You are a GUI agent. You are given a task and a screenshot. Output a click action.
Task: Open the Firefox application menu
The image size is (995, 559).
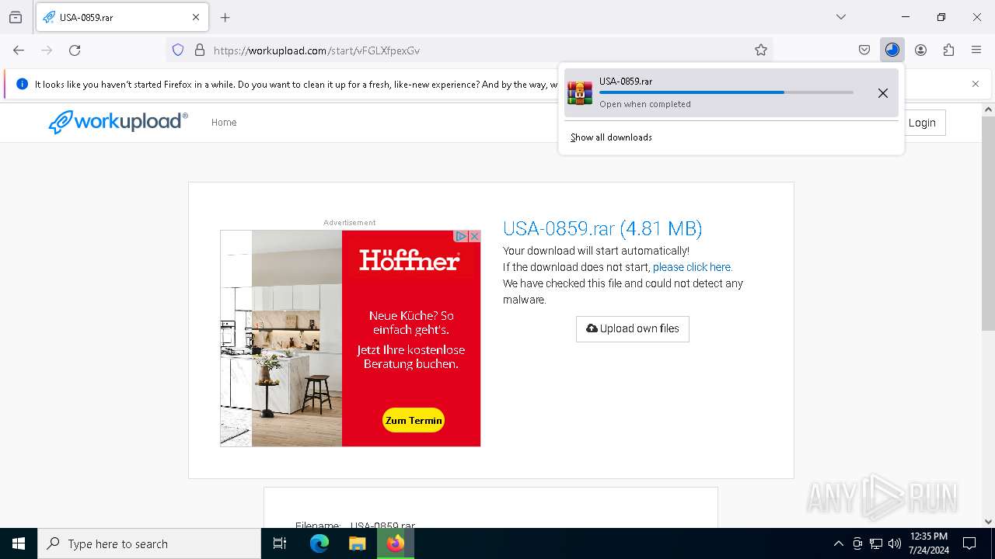coord(976,50)
